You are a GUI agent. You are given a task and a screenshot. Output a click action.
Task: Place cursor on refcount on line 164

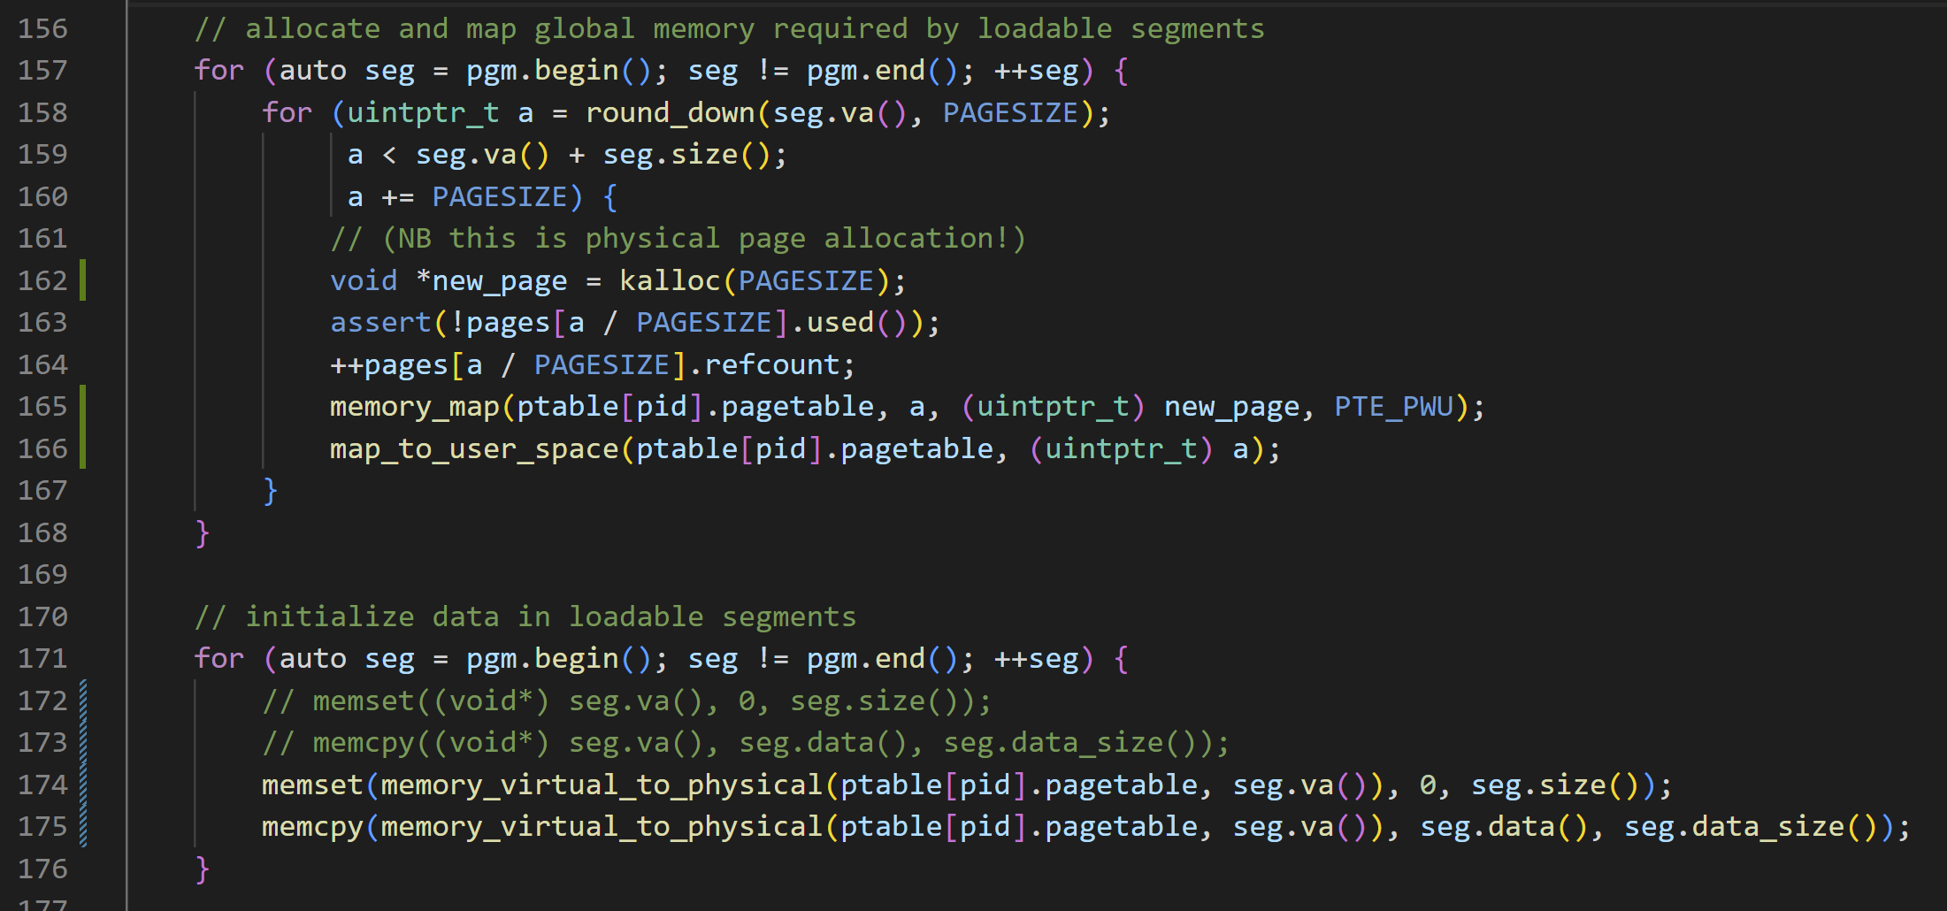771,365
